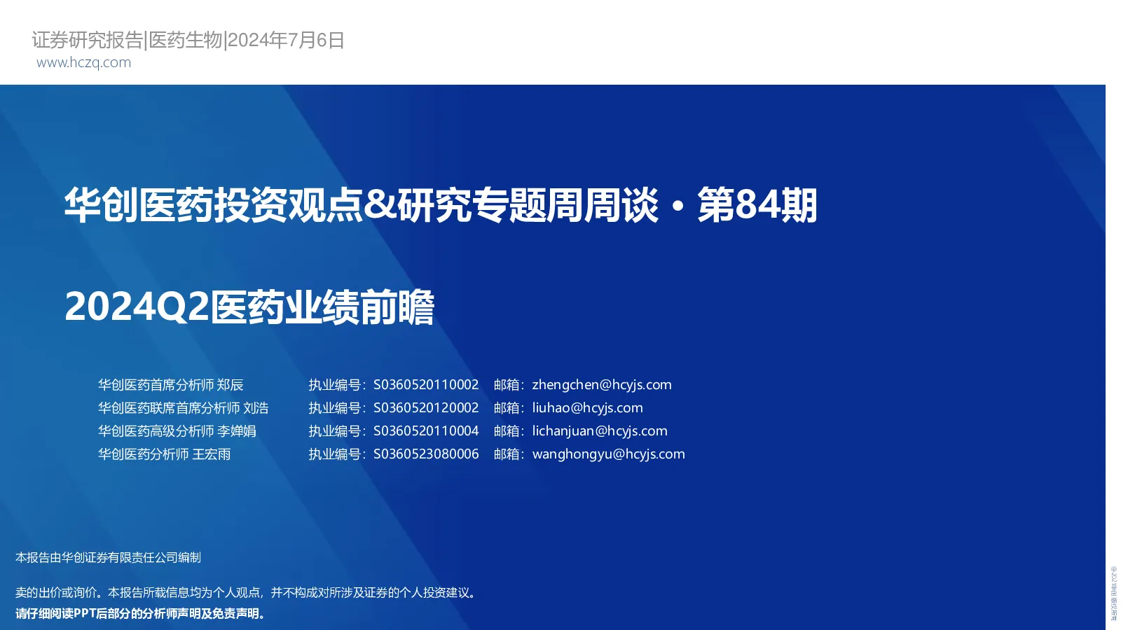Select bold line 请仔细阅读PPT后部分的分析师声明及免责声明
This screenshot has width=1121, height=630.
point(142,614)
